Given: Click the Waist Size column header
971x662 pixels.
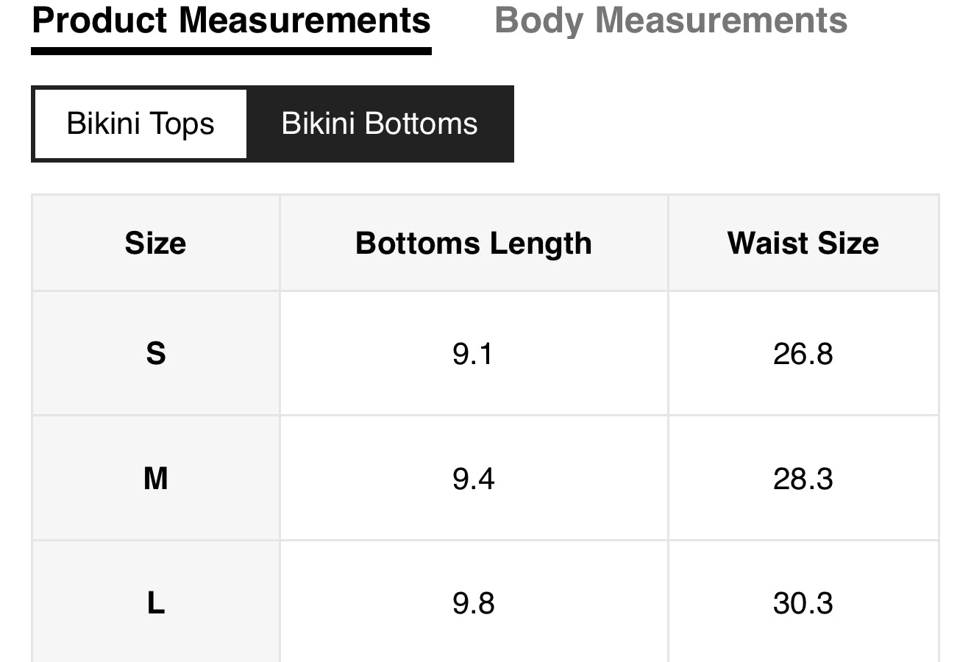Looking at the screenshot, I should pos(803,243).
